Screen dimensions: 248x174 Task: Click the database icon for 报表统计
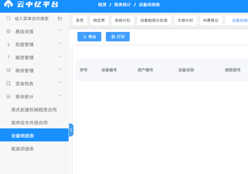pyautogui.click(x=8, y=96)
